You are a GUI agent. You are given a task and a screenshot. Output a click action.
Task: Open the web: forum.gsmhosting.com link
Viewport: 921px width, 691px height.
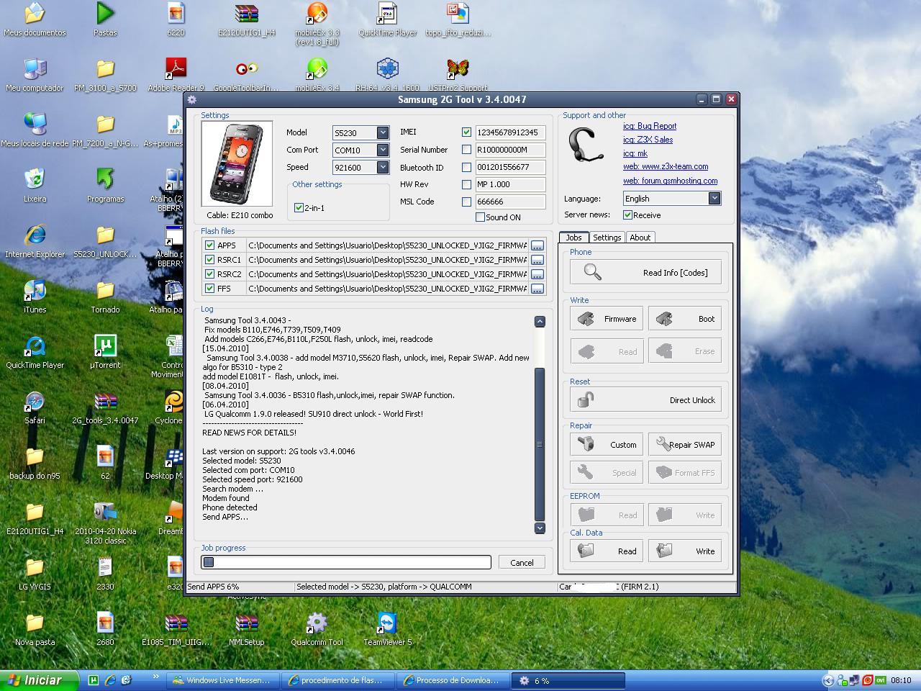[x=670, y=181]
